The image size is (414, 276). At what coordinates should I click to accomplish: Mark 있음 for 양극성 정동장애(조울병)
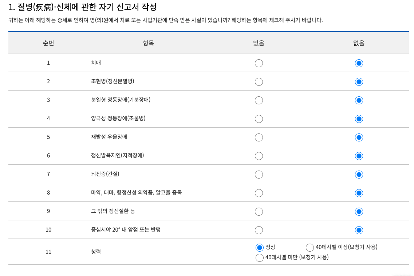click(259, 119)
